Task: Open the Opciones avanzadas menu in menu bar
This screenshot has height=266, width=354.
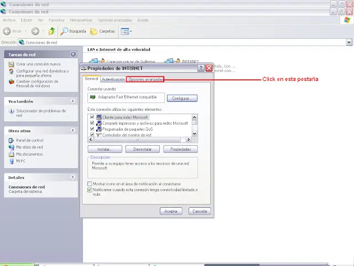Action: [x=114, y=20]
